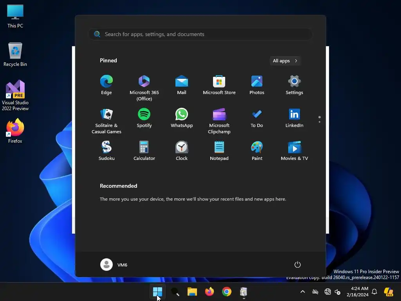Open the notifications bell
Screen dimensions: 401x301
(374, 292)
